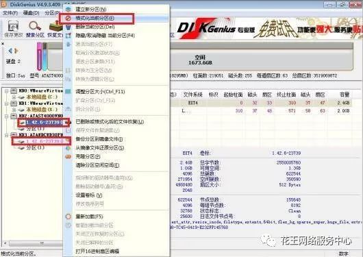
Task: Collapse the HD0 VMware disk tree node
Action: coord(7,90)
